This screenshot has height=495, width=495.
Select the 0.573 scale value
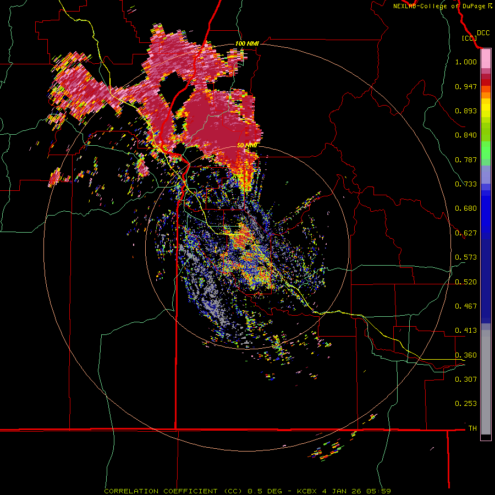pyautogui.click(x=466, y=257)
